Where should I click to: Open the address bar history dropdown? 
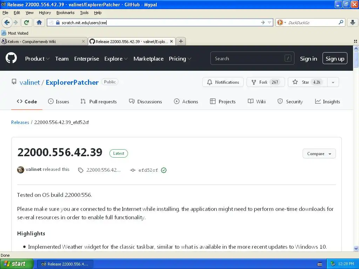[270, 22]
